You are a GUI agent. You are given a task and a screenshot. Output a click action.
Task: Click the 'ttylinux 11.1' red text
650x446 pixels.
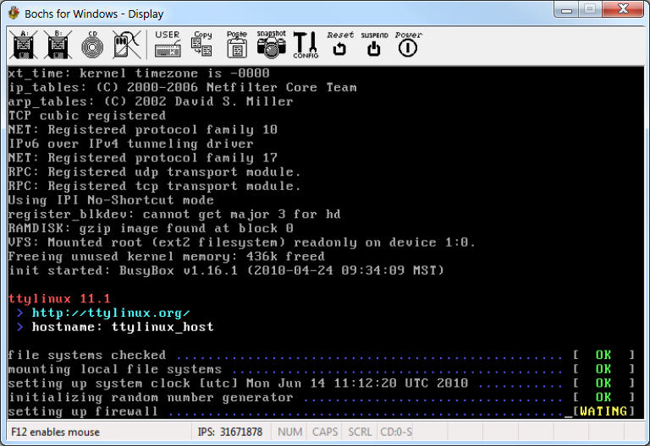click(x=59, y=298)
